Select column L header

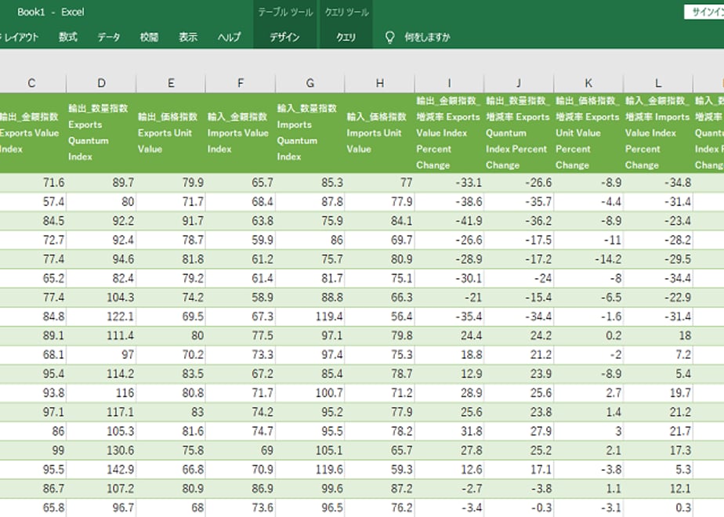click(x=658, y=83)
